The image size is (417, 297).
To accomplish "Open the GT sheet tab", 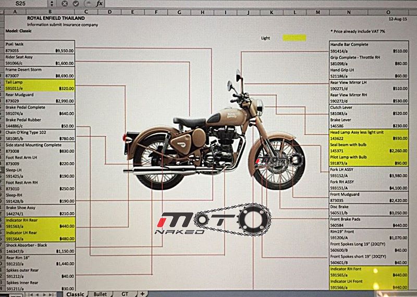I will pyautogui.click(x=125, y=294).
